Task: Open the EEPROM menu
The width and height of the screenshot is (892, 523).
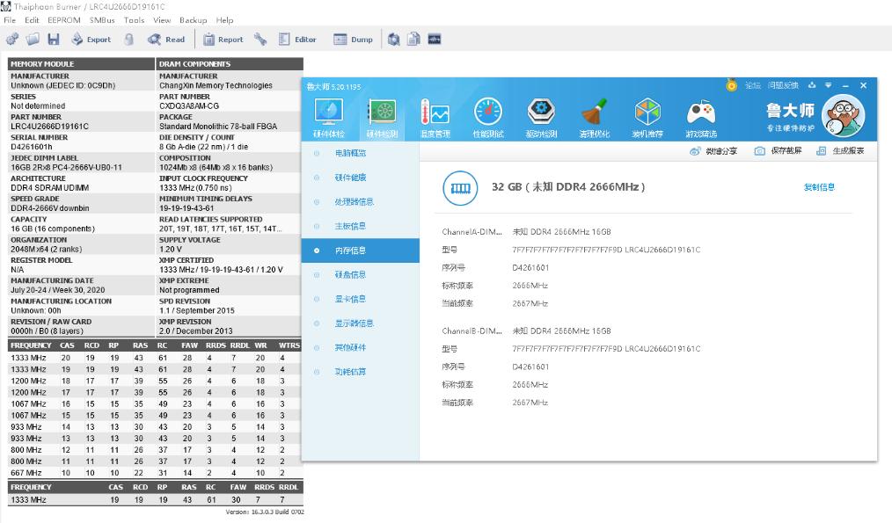Action: 64,19
